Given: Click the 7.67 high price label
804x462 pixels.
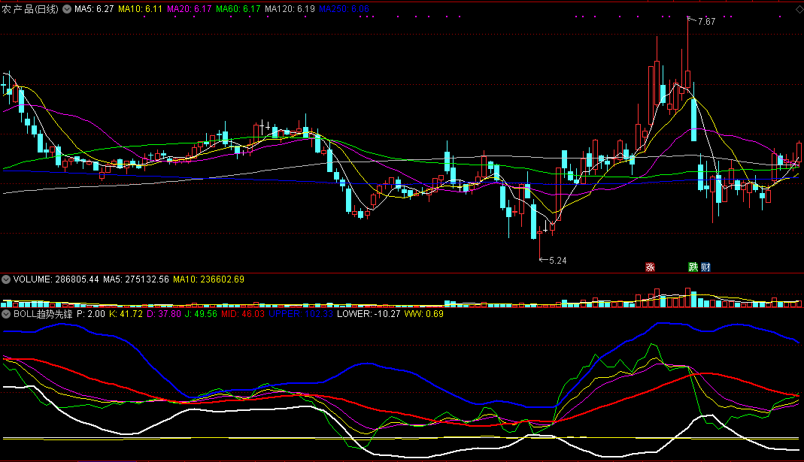Looking at the screenshot, I should pos(706,22).
